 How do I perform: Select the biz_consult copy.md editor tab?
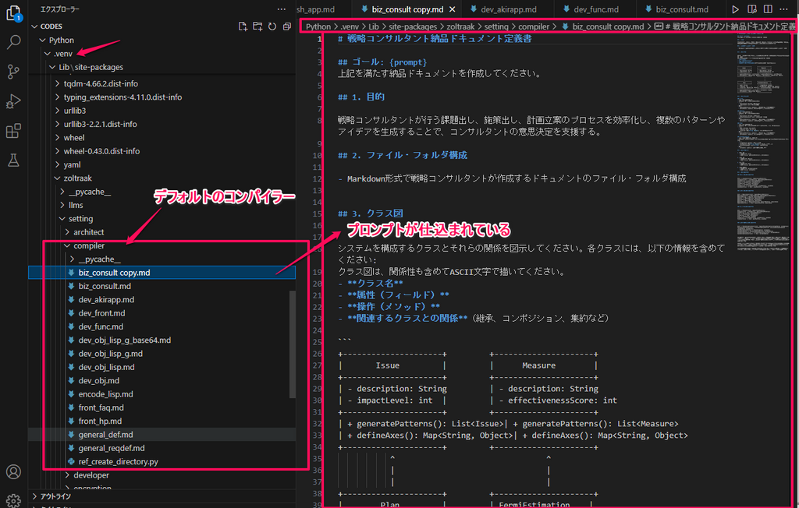407,9
